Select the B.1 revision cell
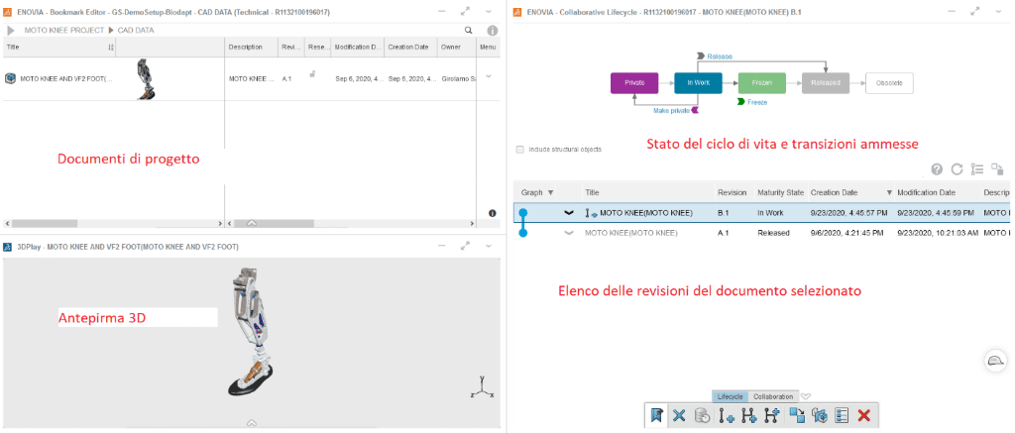 (x=723, y=212)
